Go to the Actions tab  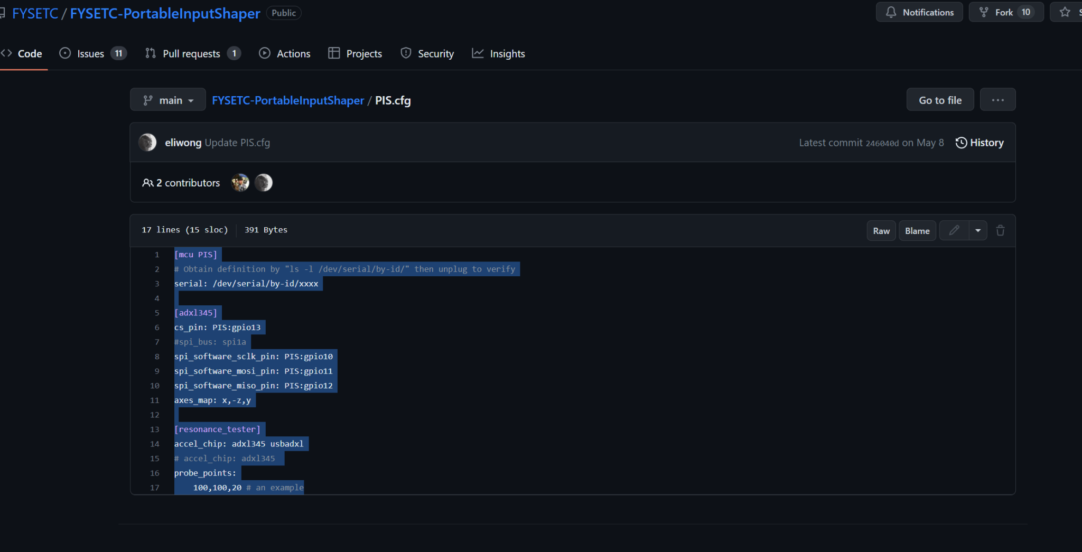285,53
